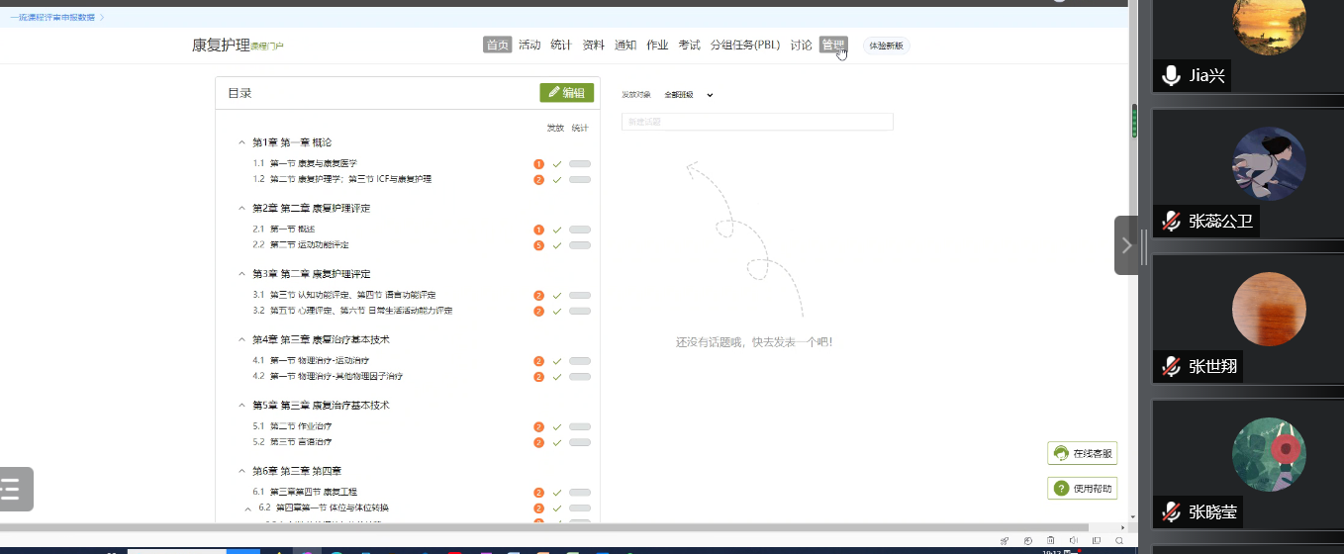The width and height of the screenshot is (1344, 554).
Task: Click the orange task count badge for section 2.2
Action: pyautogui.click(x=539, y=245)
